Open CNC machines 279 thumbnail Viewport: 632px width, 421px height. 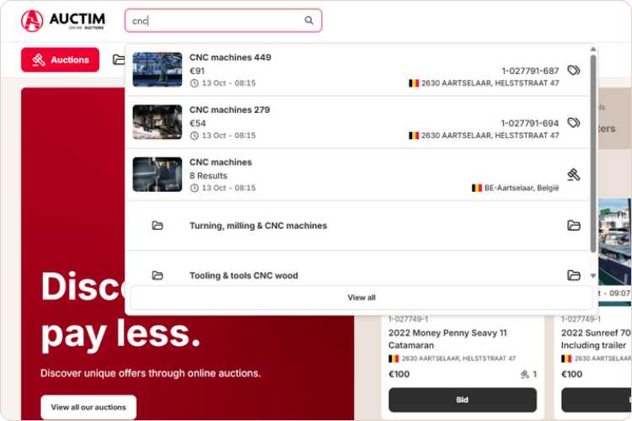point(158,121)
